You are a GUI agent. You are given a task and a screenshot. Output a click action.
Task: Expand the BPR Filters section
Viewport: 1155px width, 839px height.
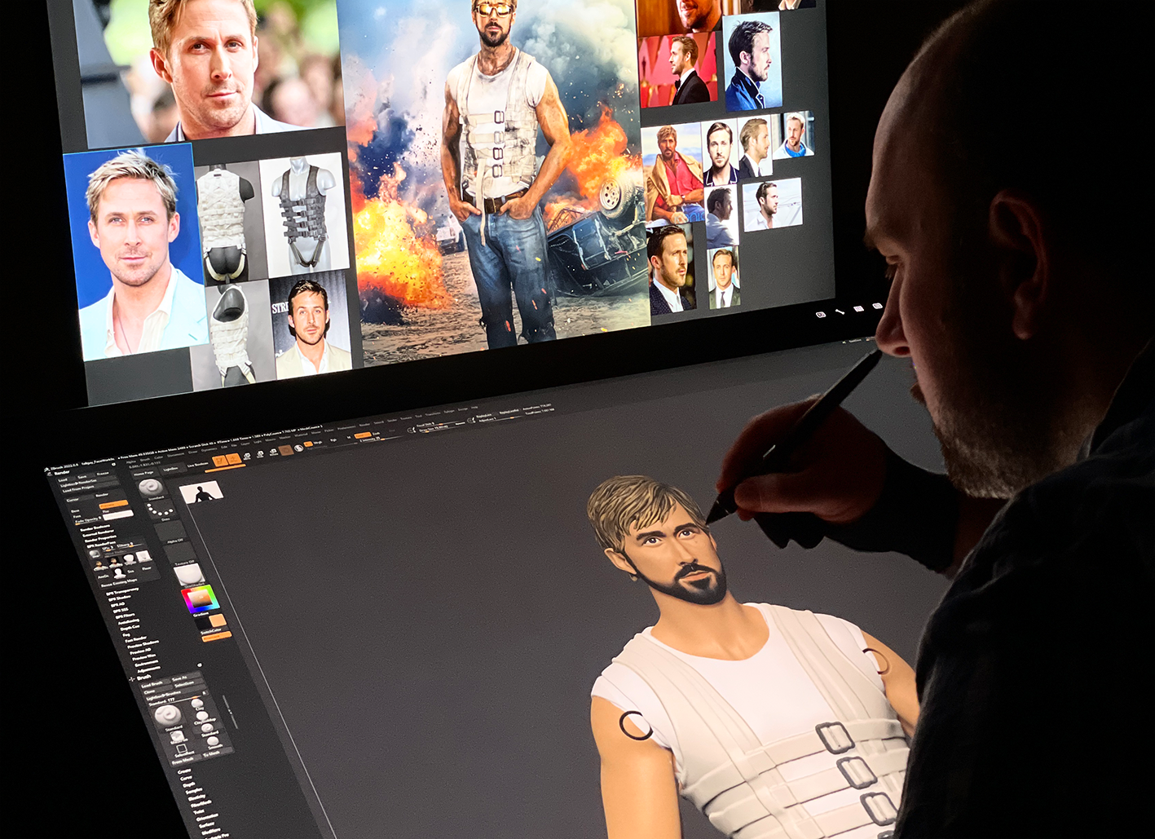coord(125,616)
